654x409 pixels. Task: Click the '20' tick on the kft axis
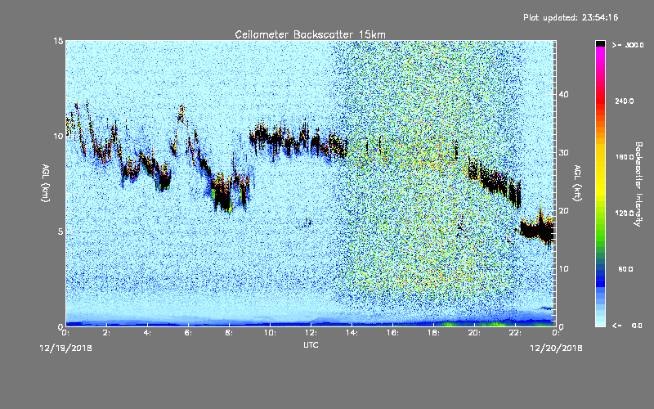pyautogui.click(x=563, y=211)
